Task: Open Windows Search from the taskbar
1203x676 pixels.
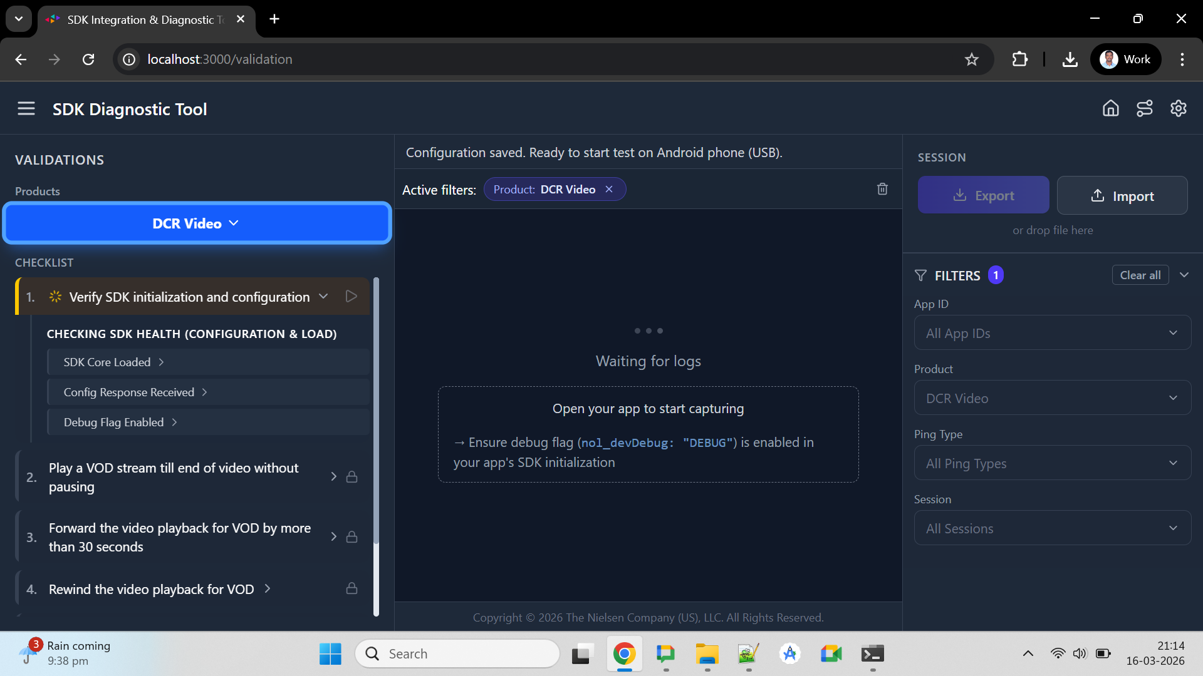Action: click(457, 653)
